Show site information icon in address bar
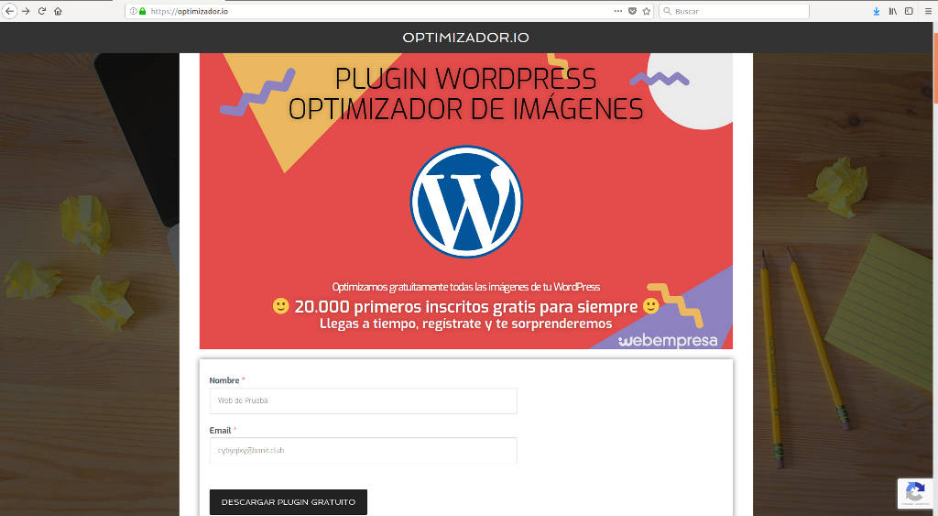The width and height of the screenshot is (938, 516). [133, 11]
